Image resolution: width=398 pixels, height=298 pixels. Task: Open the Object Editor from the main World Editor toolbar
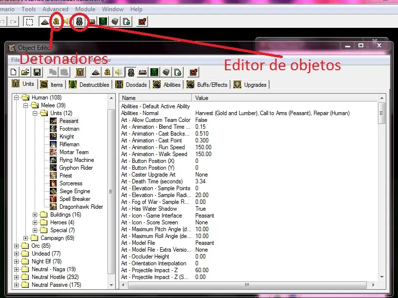(80, 22)
